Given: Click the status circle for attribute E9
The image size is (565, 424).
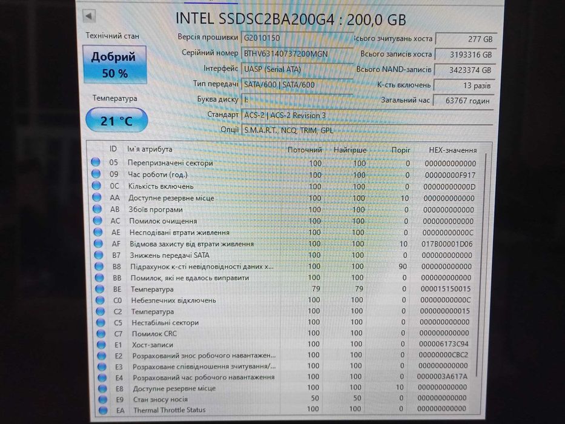Looking at the screenshot, I should tap(103, 399).
